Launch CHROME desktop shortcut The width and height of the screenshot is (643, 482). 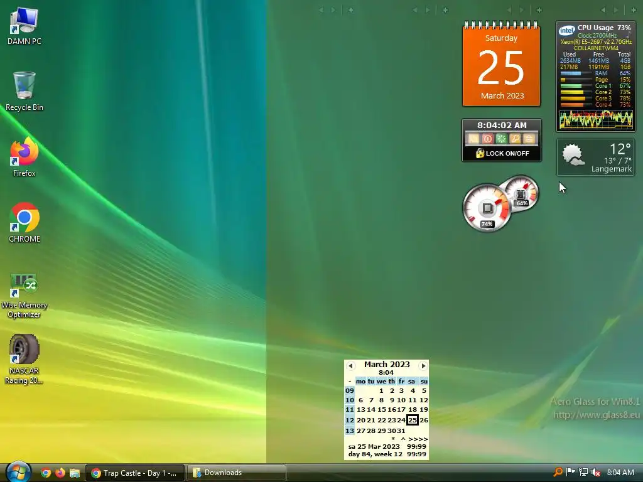point(24,223)
